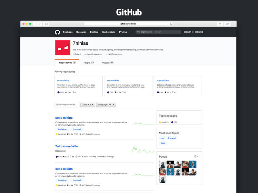Click the Poland location text
258x193 pixels.
point(78,54)
